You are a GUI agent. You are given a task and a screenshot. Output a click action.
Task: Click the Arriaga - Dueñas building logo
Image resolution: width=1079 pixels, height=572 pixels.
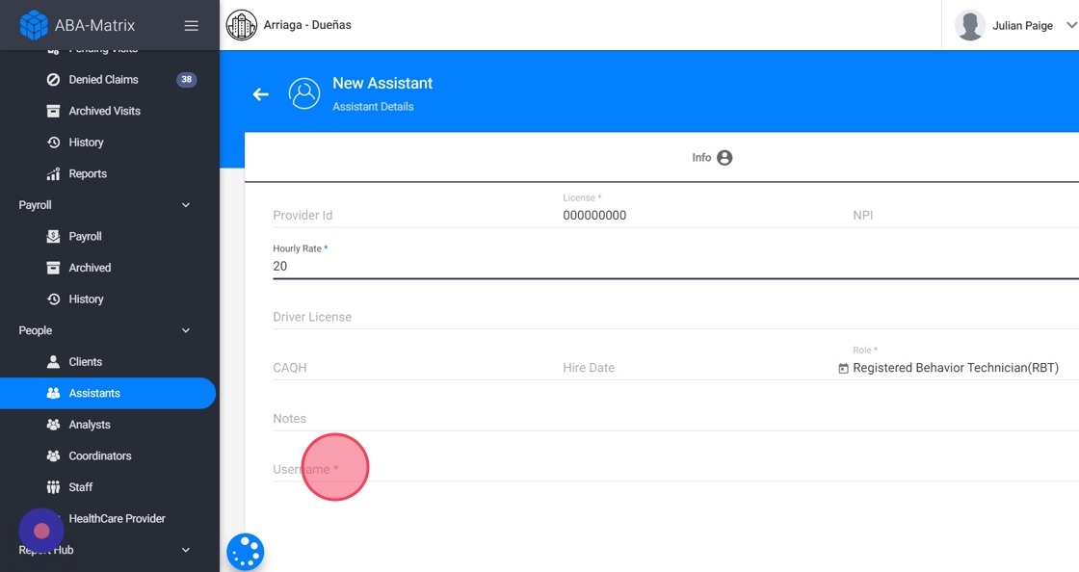click(242, 25)
